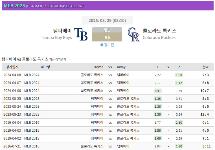Click highlighted 2.10 odds in 2019-04-04 row
The width and height of the screenshot is (215, 150).
click(179, 123)
